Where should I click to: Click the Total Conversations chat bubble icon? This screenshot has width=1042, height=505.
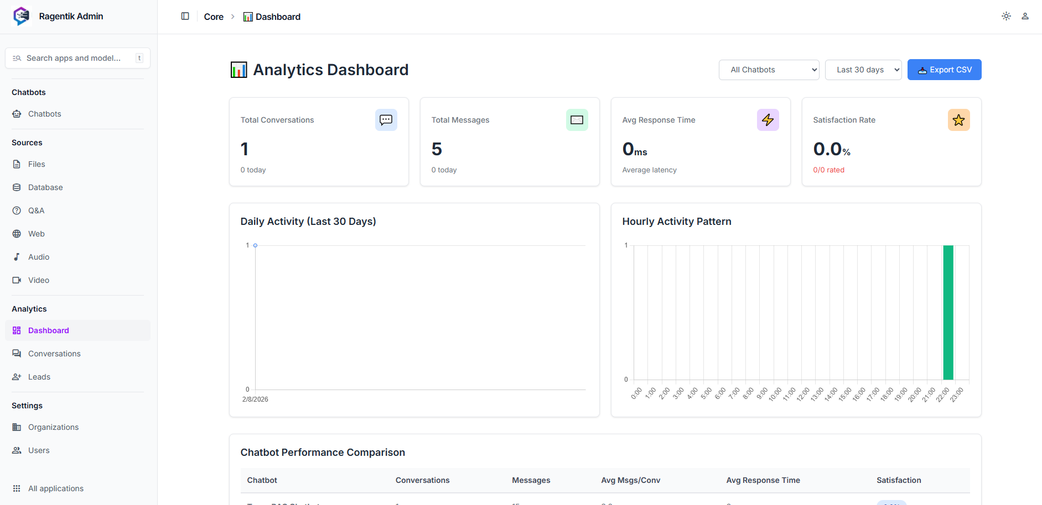386,120
